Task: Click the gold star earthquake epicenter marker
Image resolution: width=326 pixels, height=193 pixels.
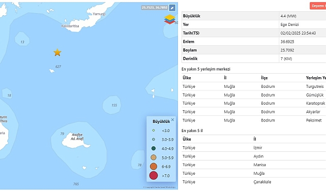Action: click(57, 52)
